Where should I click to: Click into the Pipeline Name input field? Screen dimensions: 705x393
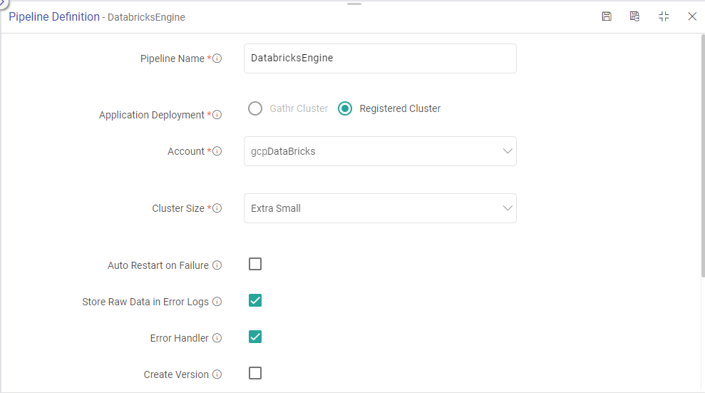pyautogui.click(x=380, y=58)
